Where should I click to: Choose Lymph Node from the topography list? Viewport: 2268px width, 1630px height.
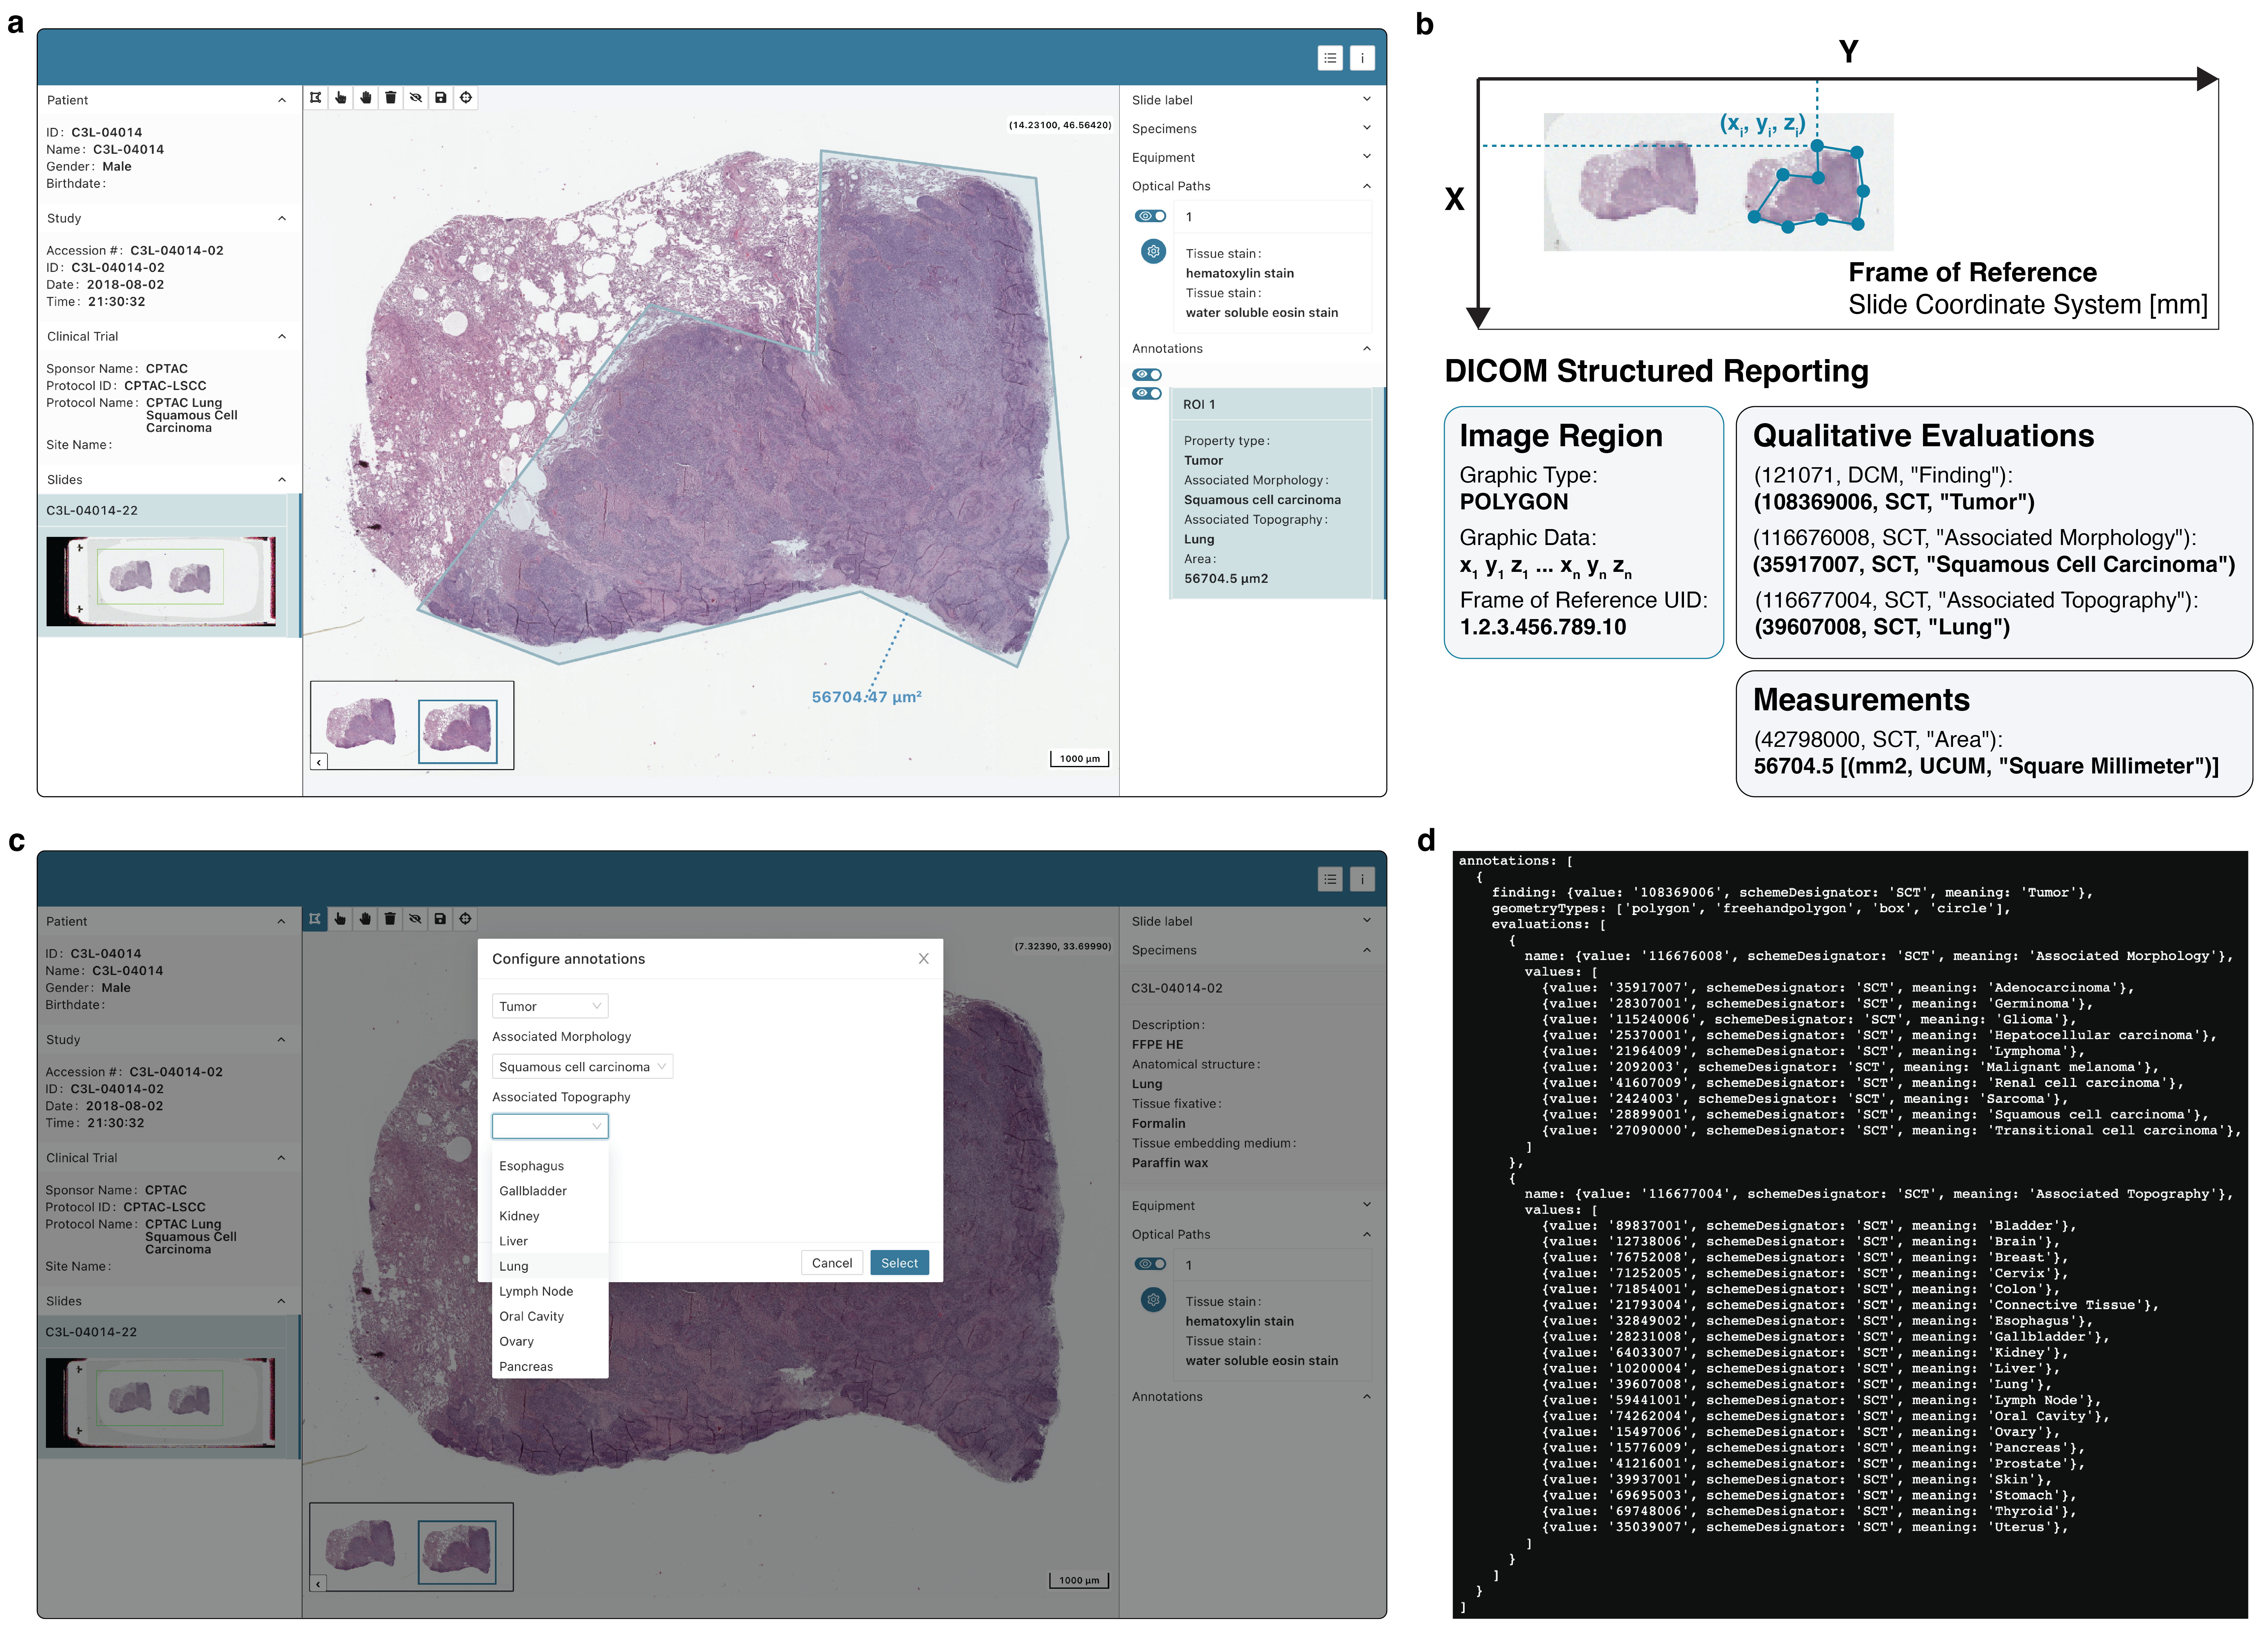coord(550,1291)
